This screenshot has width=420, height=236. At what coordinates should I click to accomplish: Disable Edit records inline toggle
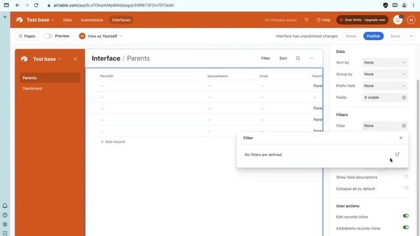(406, 216)
